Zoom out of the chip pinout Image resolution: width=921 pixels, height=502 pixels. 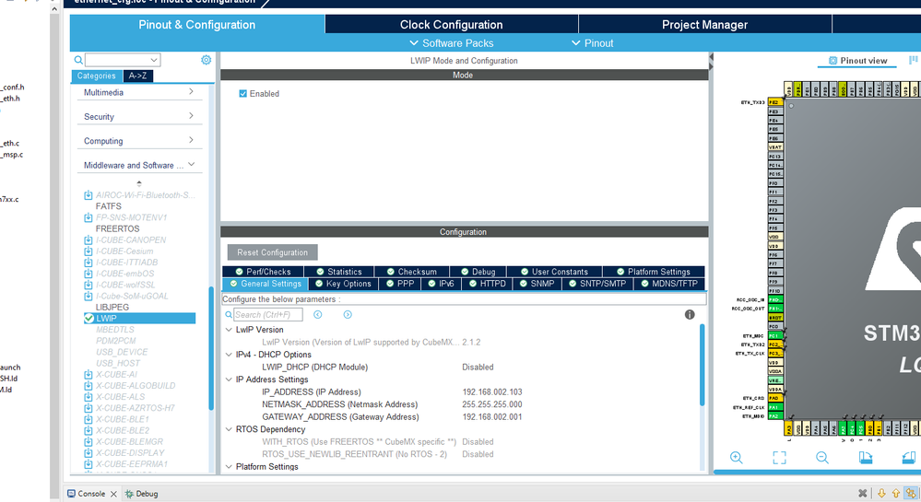(x=822, y=458)
